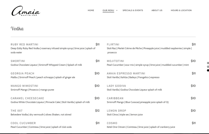Image resolution: width=209 pixels, height=134 pixels.
Task: Click the Amaia Espresso Martini title
Action: (126, 73)
